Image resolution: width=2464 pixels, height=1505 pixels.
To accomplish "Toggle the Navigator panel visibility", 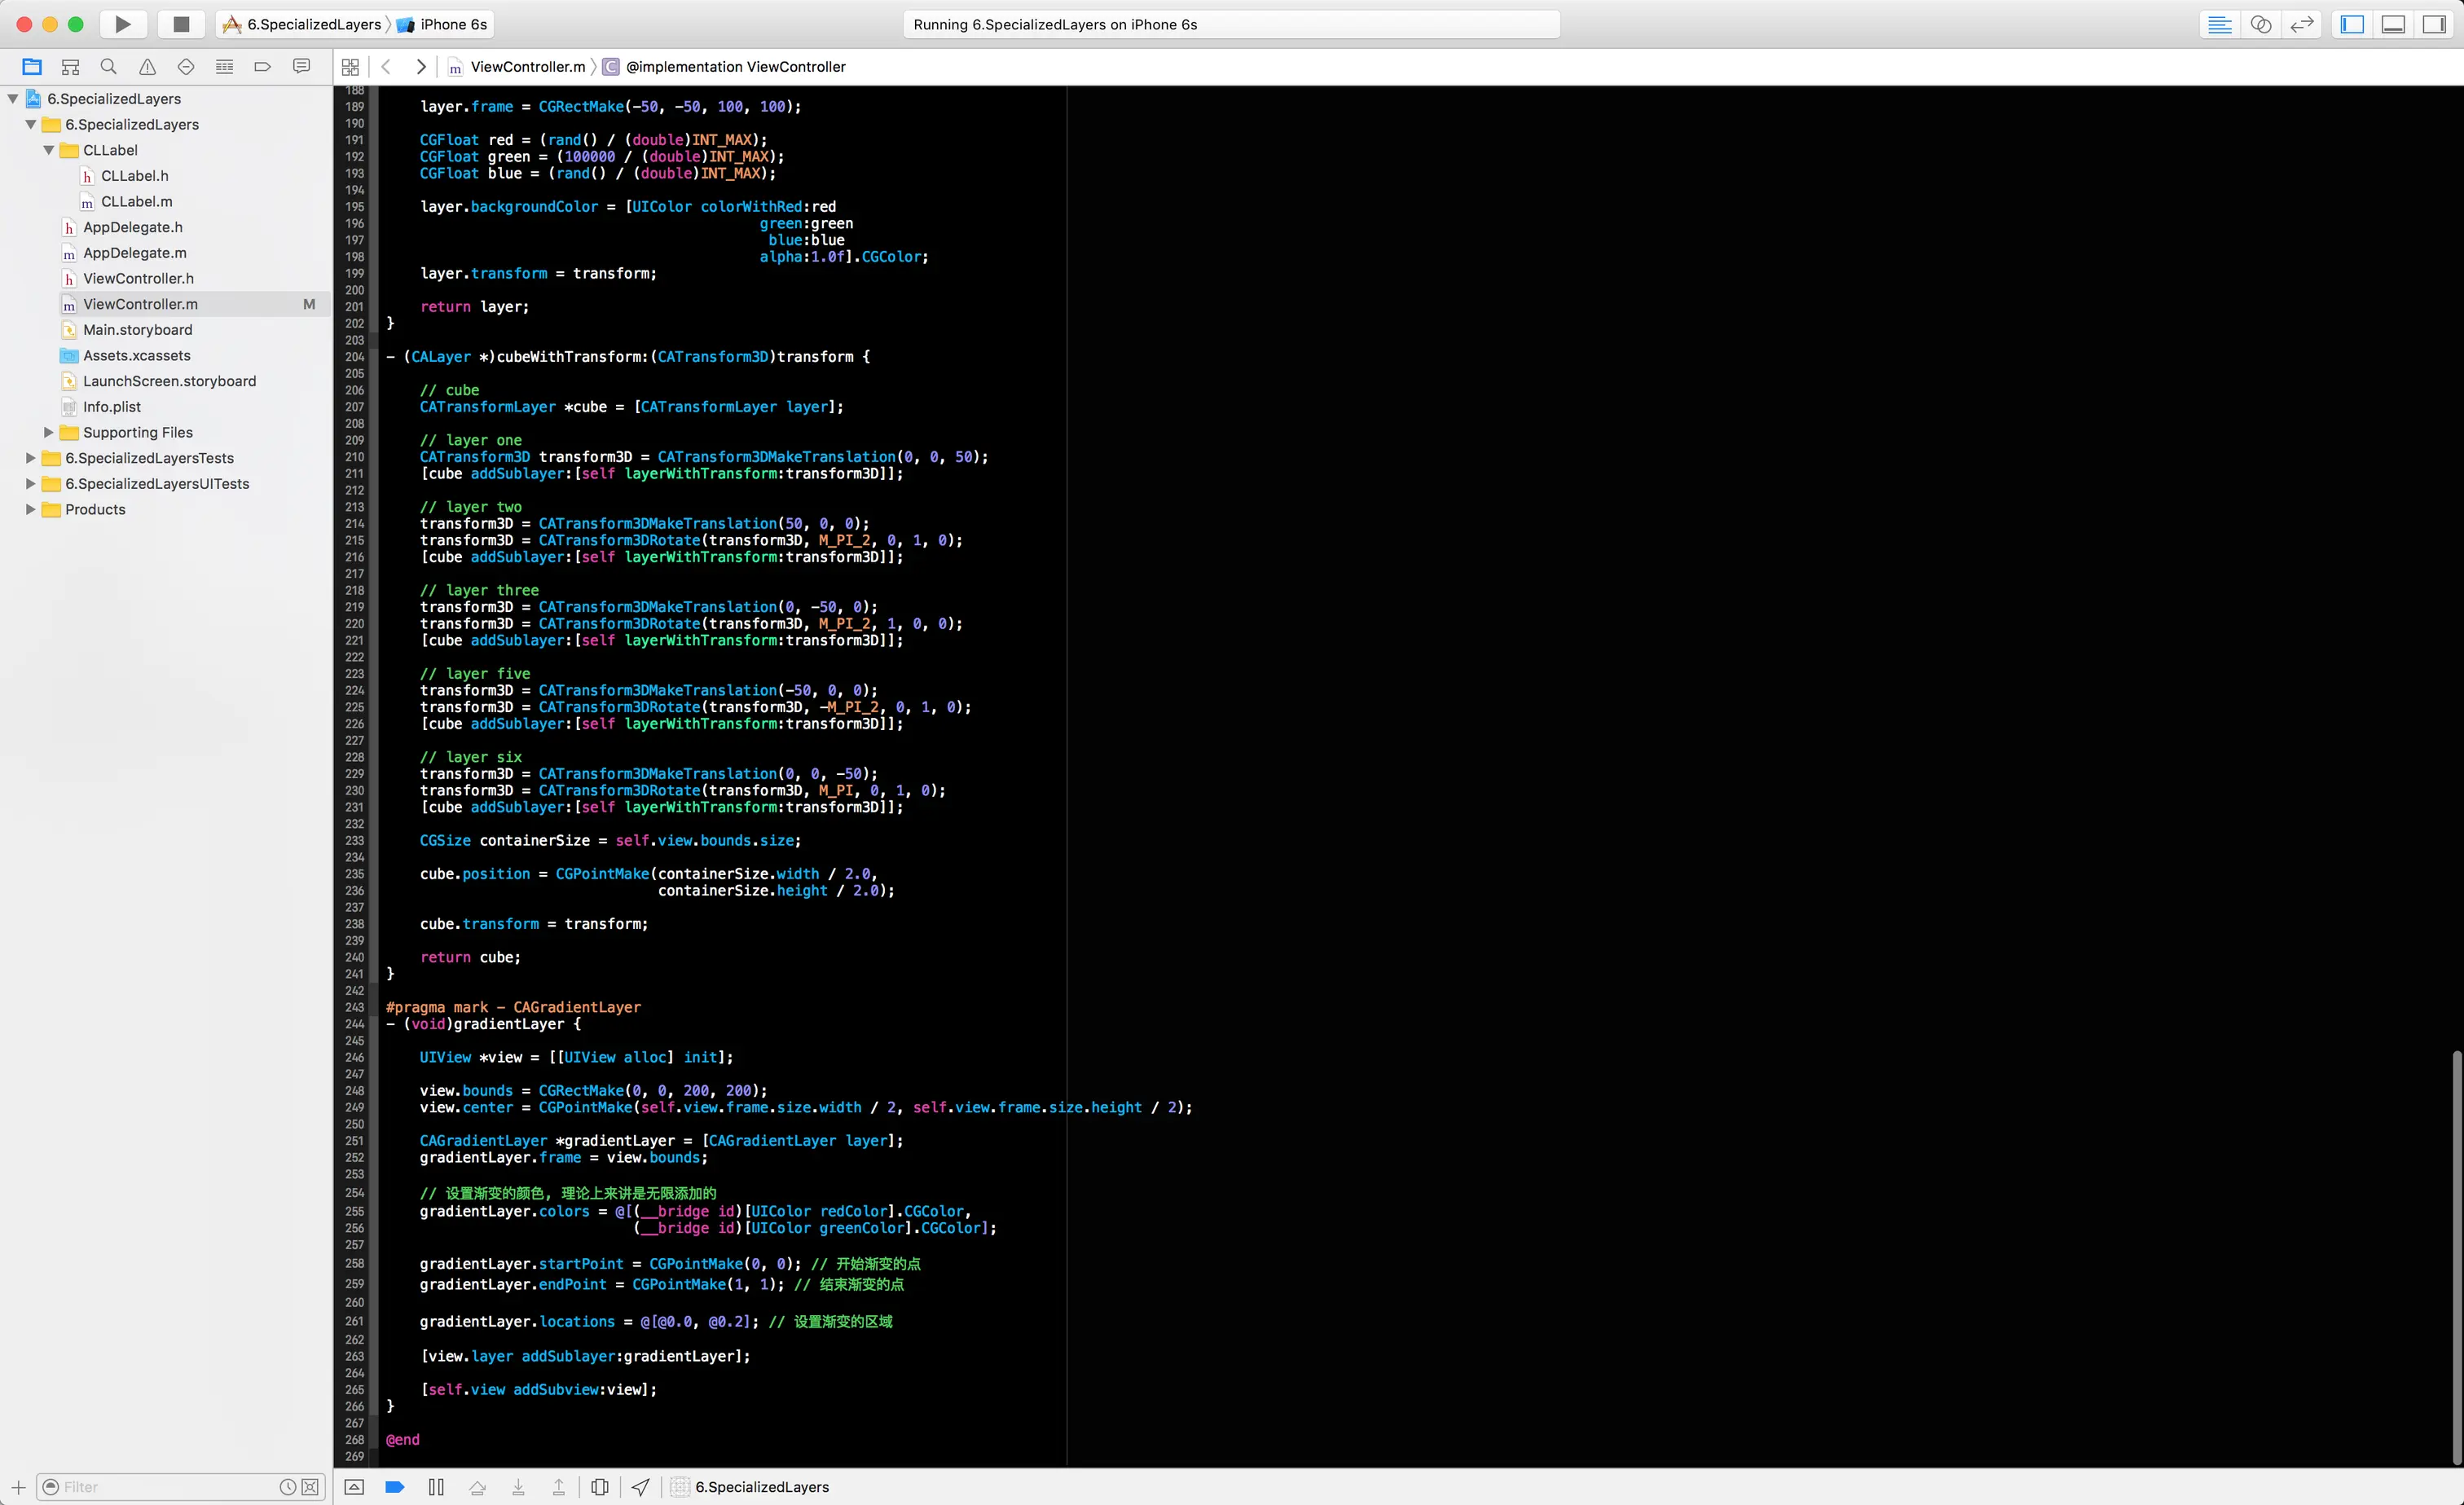I will click(x=2352, y=24).
